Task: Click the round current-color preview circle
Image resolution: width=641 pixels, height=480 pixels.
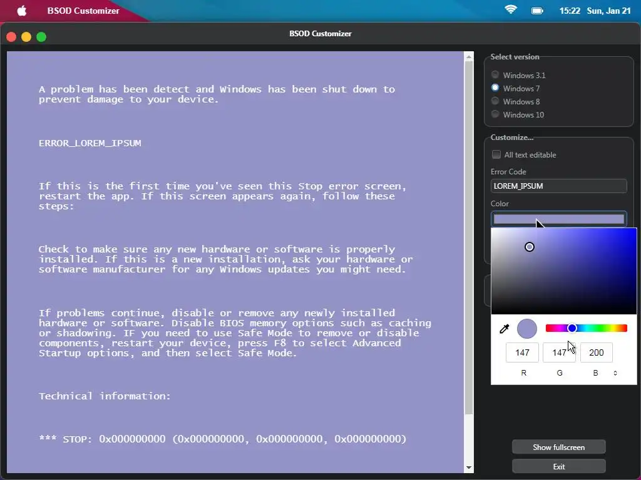Action: click(527, 329)
